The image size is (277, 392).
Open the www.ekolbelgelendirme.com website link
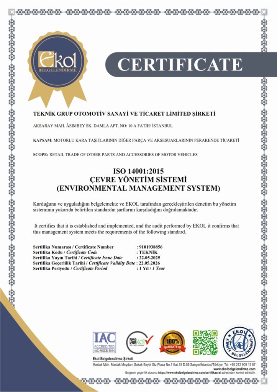[234, 369]
